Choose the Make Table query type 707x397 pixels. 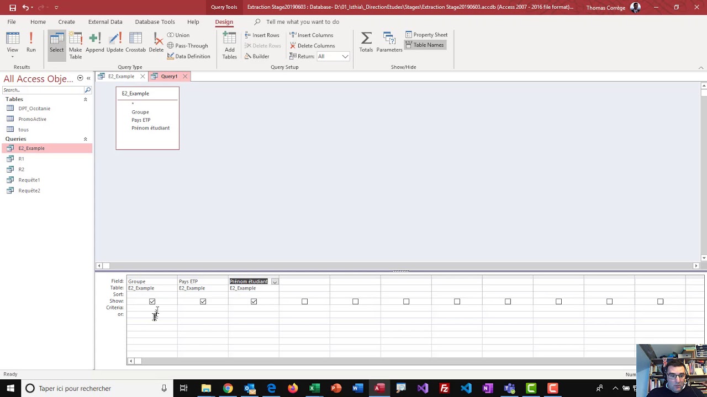point(75,45)
